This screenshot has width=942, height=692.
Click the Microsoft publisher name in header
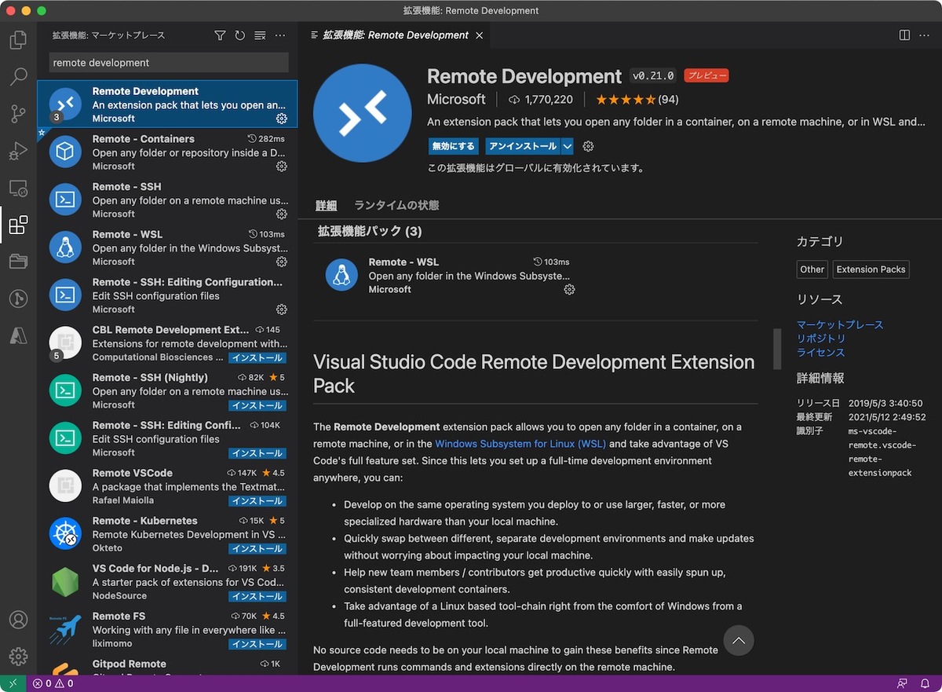click(456, 100)
